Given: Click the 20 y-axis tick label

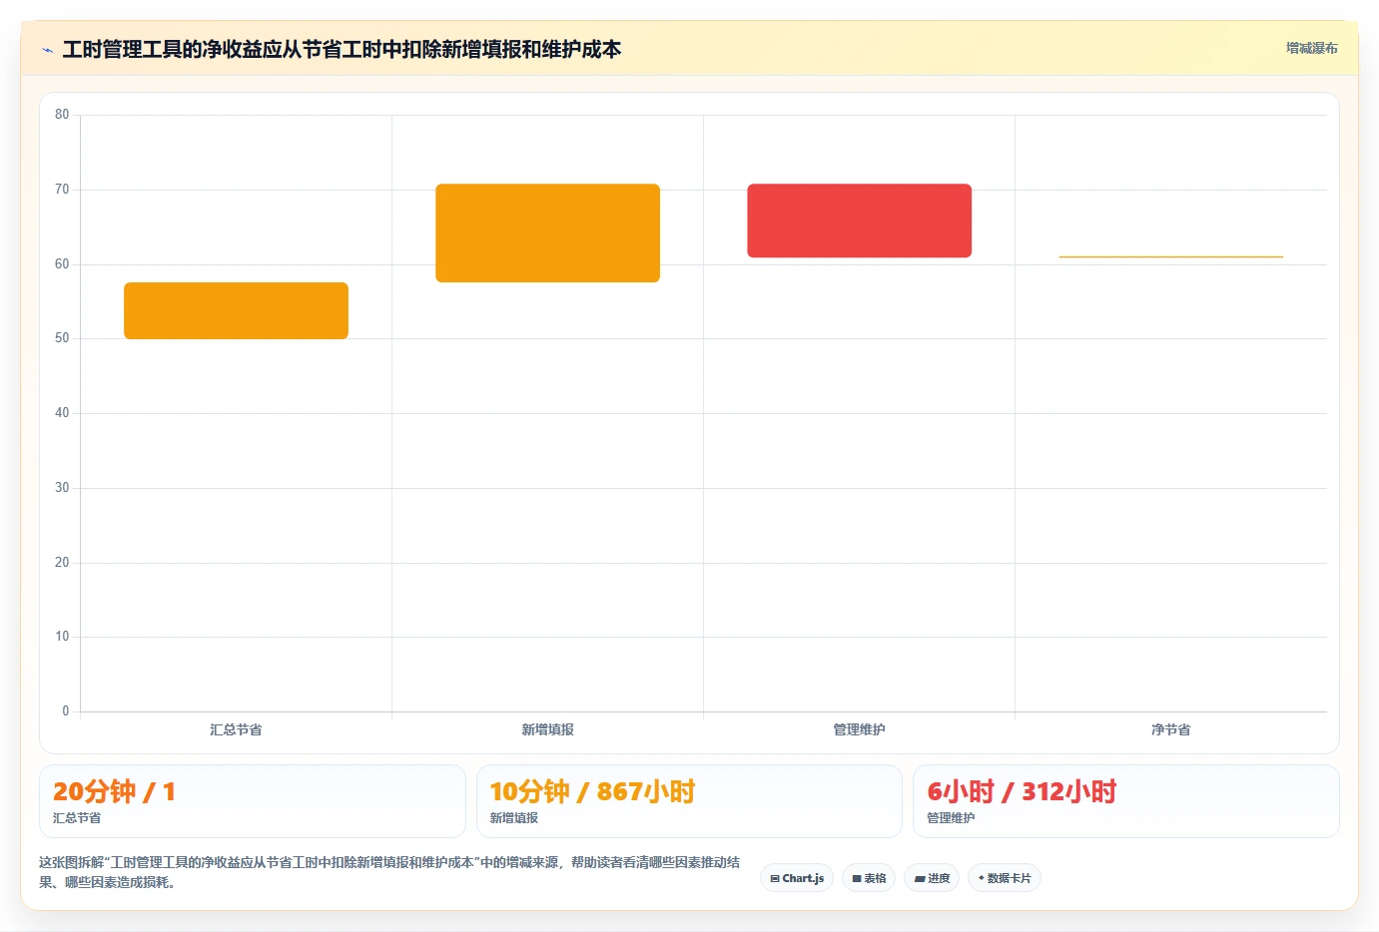Looking at the screenshot, I should pyautogui.click(x=62, y=563).
